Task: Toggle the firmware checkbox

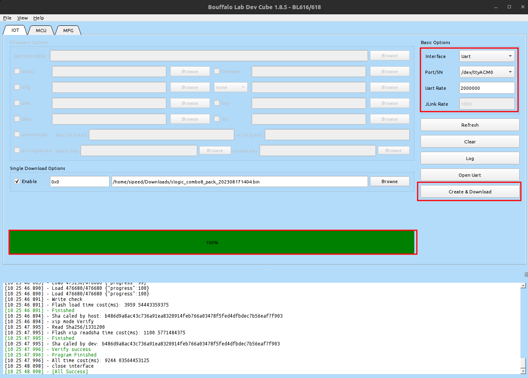Action: 217,71
